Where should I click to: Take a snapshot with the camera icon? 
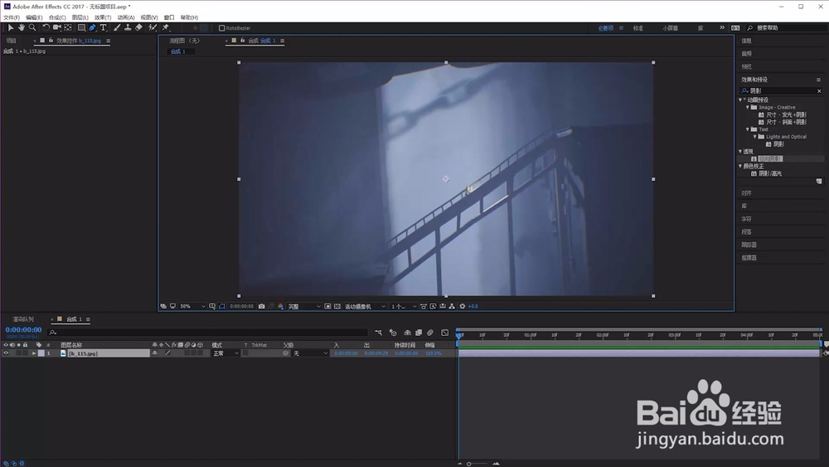point(261,306)
